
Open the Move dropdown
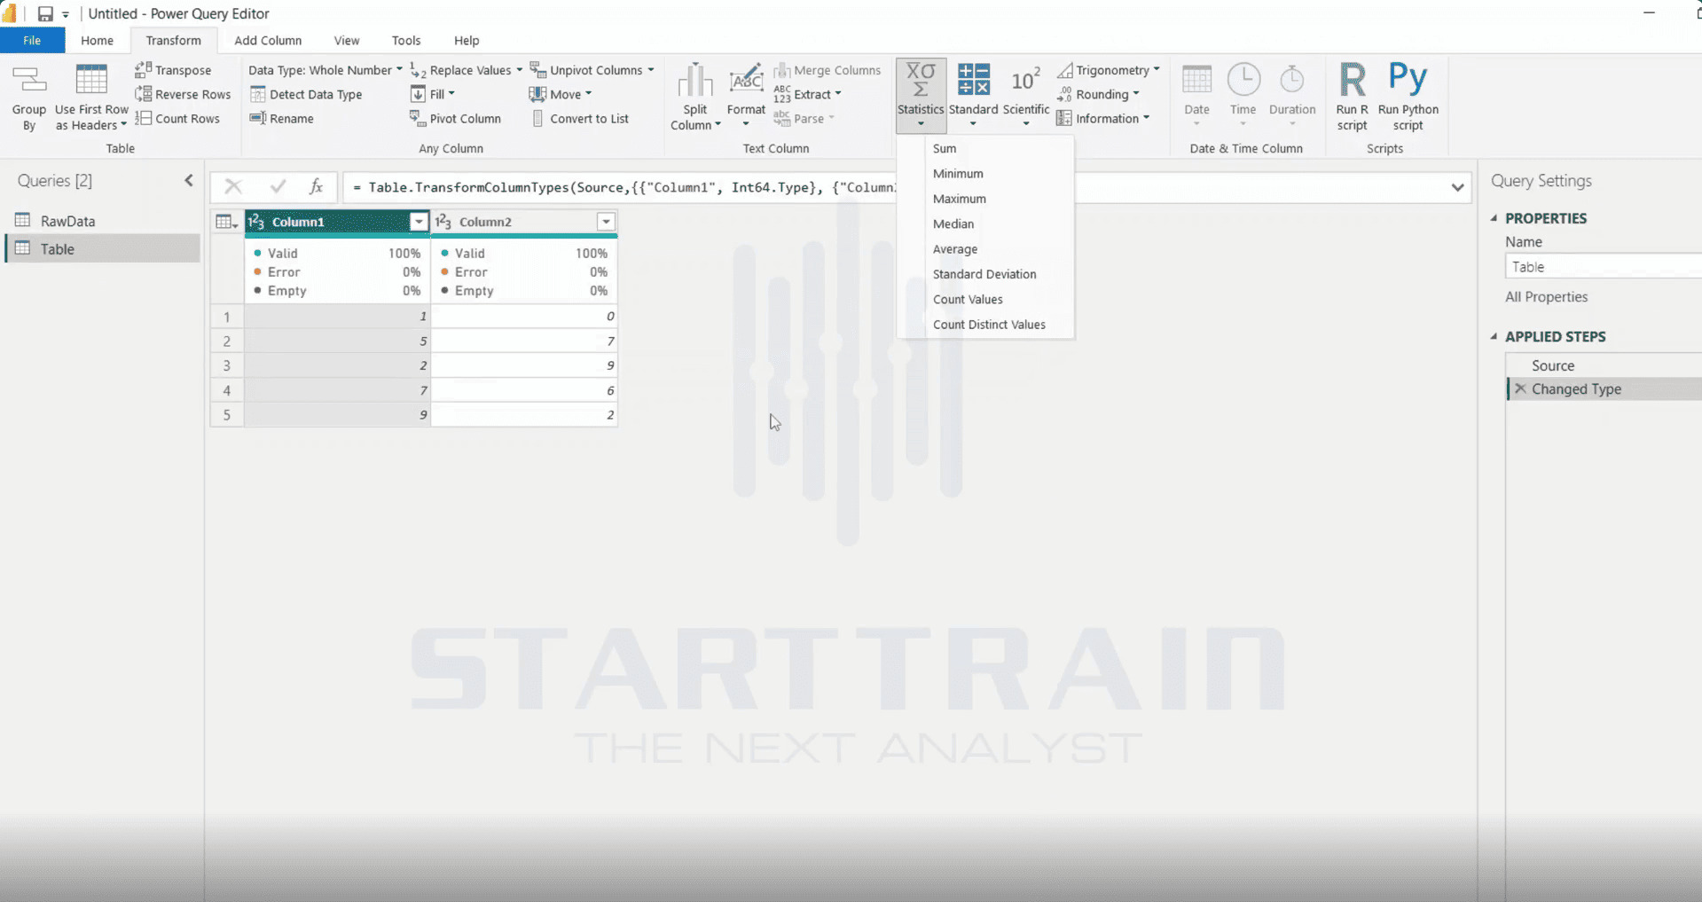pyautogui.click(x=560, y=94)
